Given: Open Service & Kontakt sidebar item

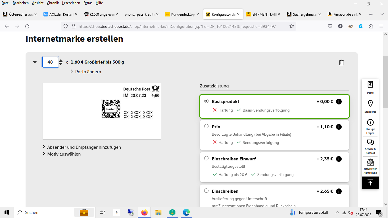Looking at the screenshot, I should pyautogui.click(x=370, y=147).
